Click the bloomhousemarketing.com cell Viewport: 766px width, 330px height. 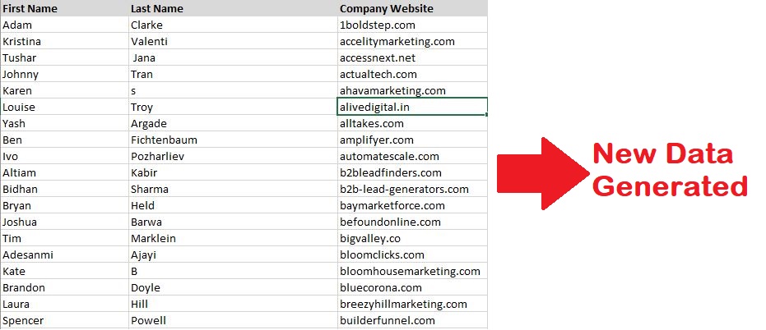(x=412, y=272)
